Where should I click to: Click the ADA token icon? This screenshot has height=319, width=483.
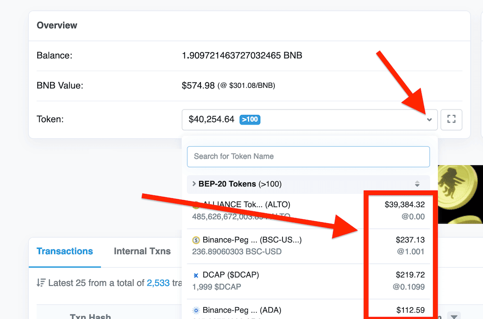coord(196,311)
